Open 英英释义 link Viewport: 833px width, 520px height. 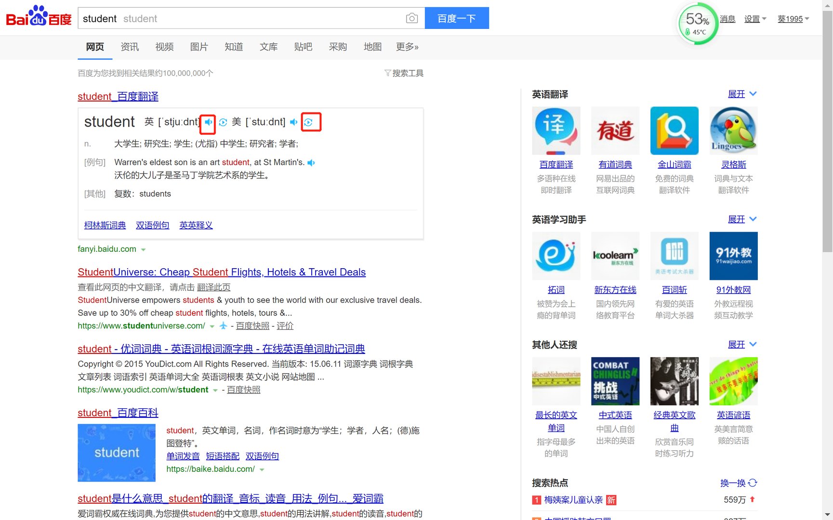click(x=196, y=225)
